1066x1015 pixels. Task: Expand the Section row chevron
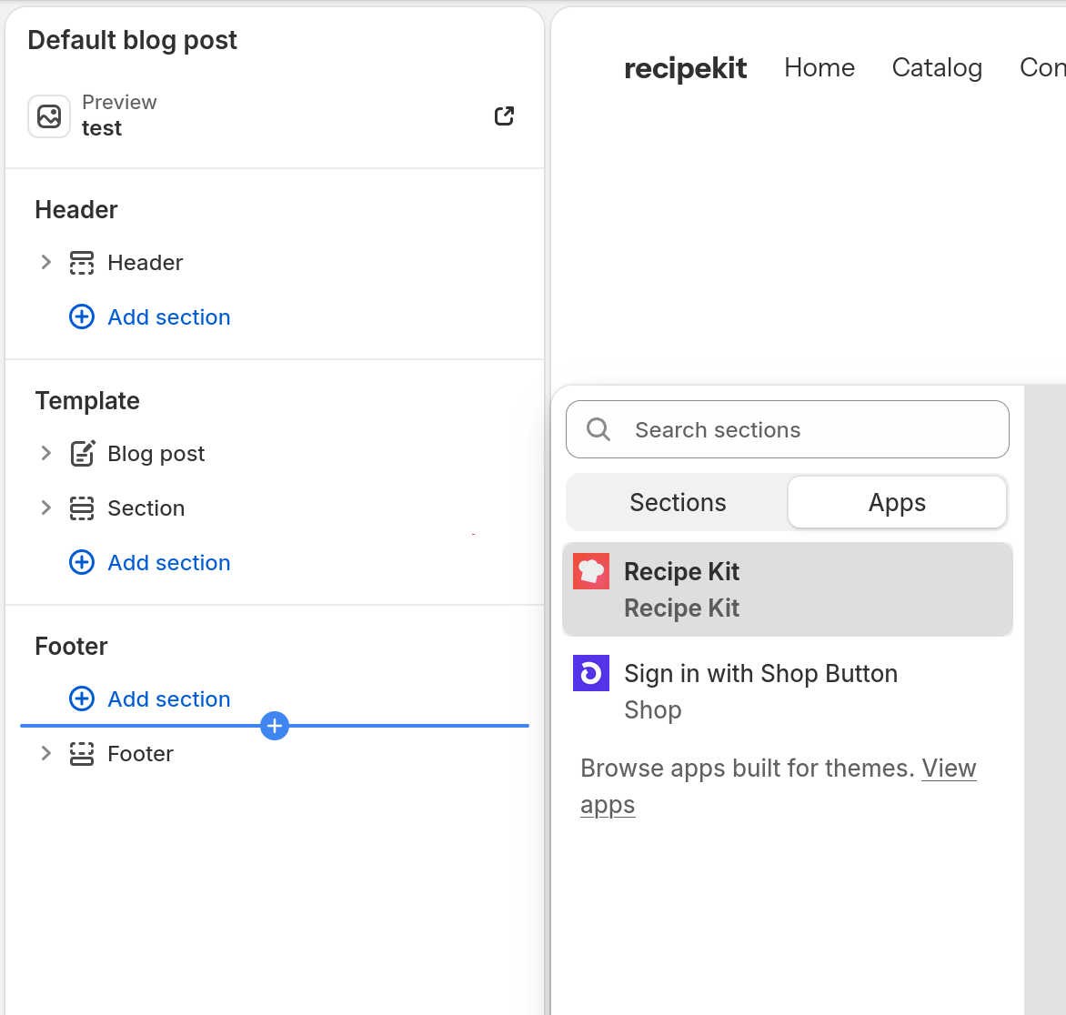45,507
